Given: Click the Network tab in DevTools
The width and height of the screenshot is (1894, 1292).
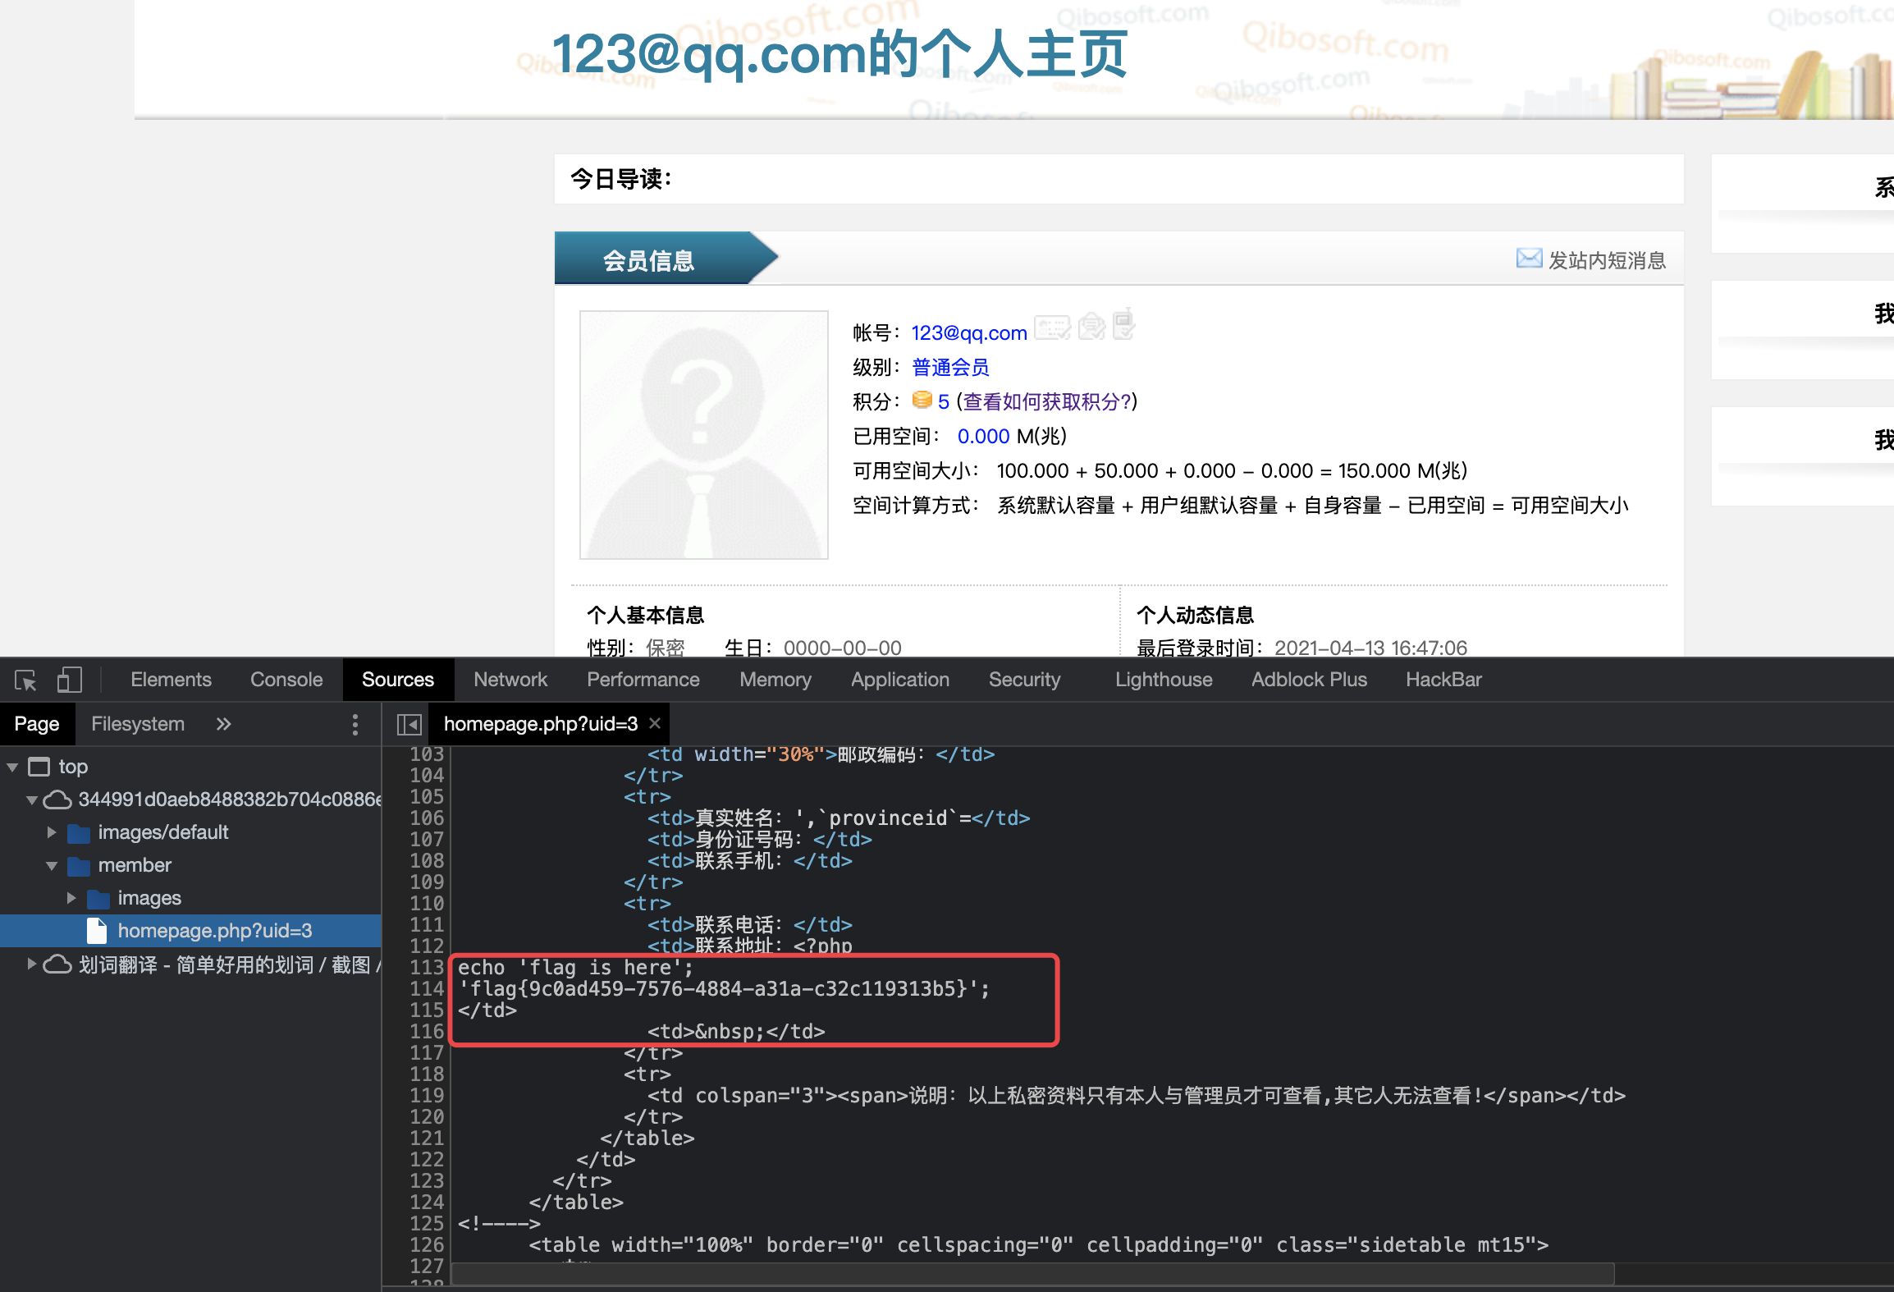Looking at the screenshot, I should tap(508, 680).
